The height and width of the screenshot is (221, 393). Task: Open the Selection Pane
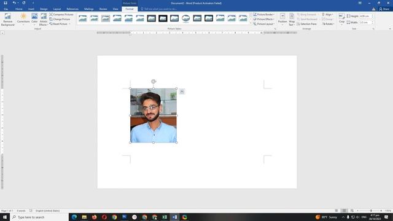point(307,24)
